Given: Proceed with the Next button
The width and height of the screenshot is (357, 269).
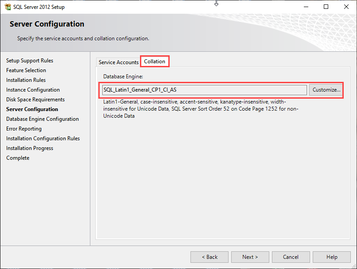Looking at the screenshot, I should pos(250,257).
